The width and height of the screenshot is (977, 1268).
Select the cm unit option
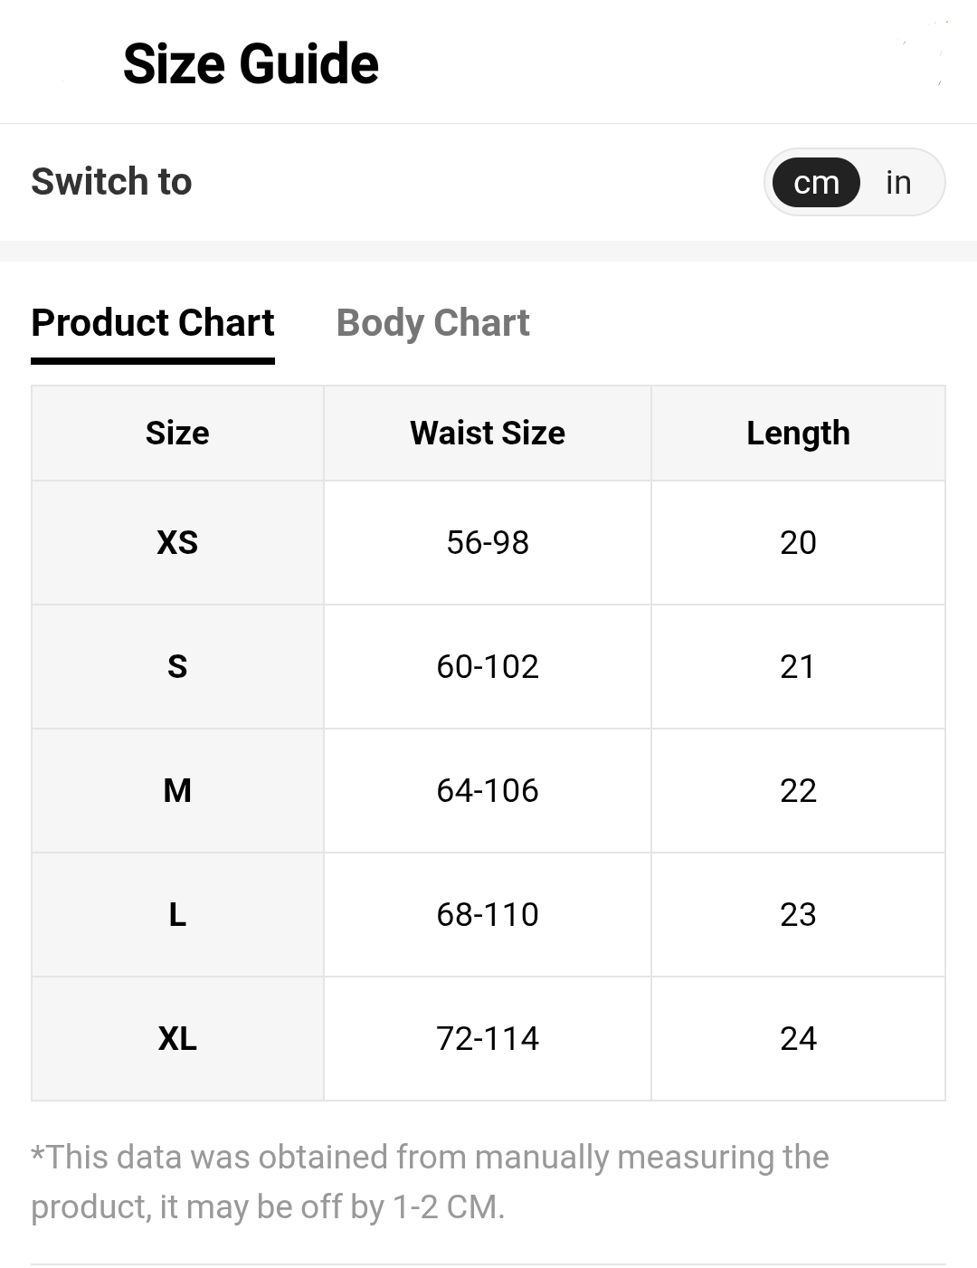pos(816,182)
